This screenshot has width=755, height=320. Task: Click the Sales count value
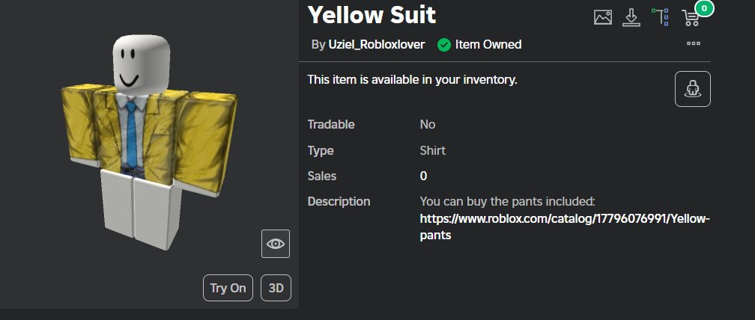(423, 176)
